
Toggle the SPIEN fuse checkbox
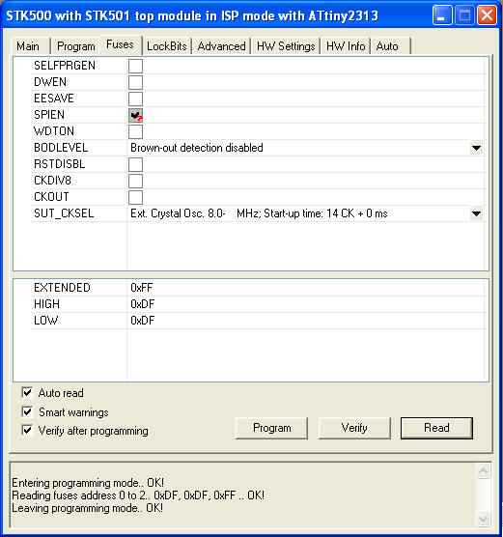coord(135,115)
